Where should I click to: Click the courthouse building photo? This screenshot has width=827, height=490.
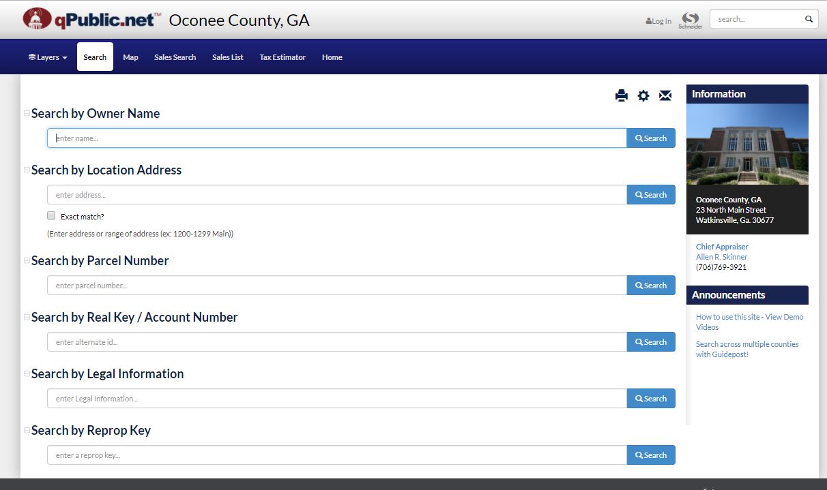tap(747, 144)
